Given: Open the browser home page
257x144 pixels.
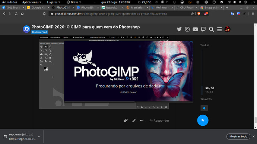Looking at the screenshot, I should 22,14.
